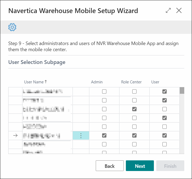This screenshot has height=179, width=192.
Task: Click the setup gear icon in the gray banner
Action: click(x=12, y=27)
